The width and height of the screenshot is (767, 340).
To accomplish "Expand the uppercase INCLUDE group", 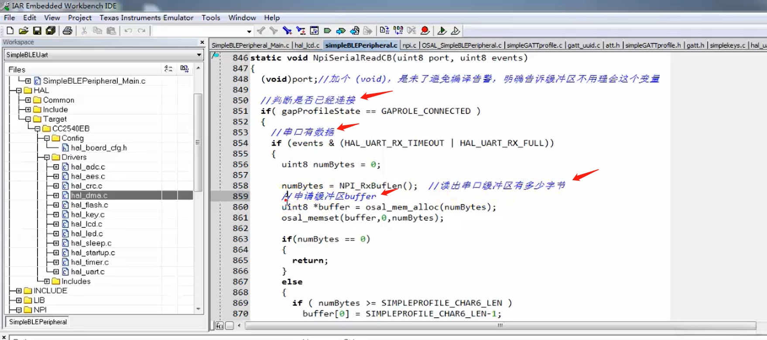I will pos(19,291).
